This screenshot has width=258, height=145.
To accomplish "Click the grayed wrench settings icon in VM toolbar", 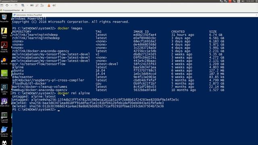I will pyautogui.click(x=42, y=5).
